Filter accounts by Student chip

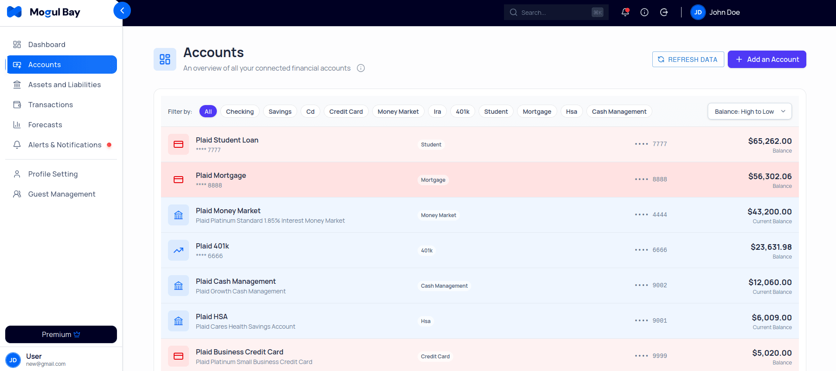point(496,112)
